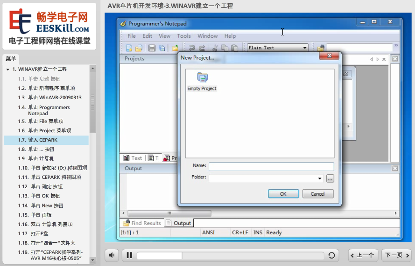This screenshot has height=266, width=415.
Task: Open the Help menu
Action: 230,36
